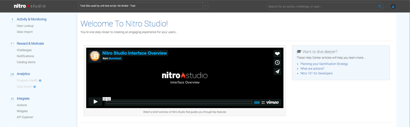Adjust the video volume bars
This screenshot has width=410, height=127.
(x=257, y=103)
